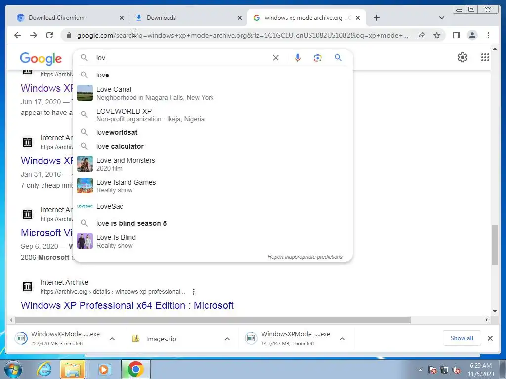The width and height of the screenshot is (506, 379).
Task: Select the LoveSac suggestion
Action: click(212, 206)
